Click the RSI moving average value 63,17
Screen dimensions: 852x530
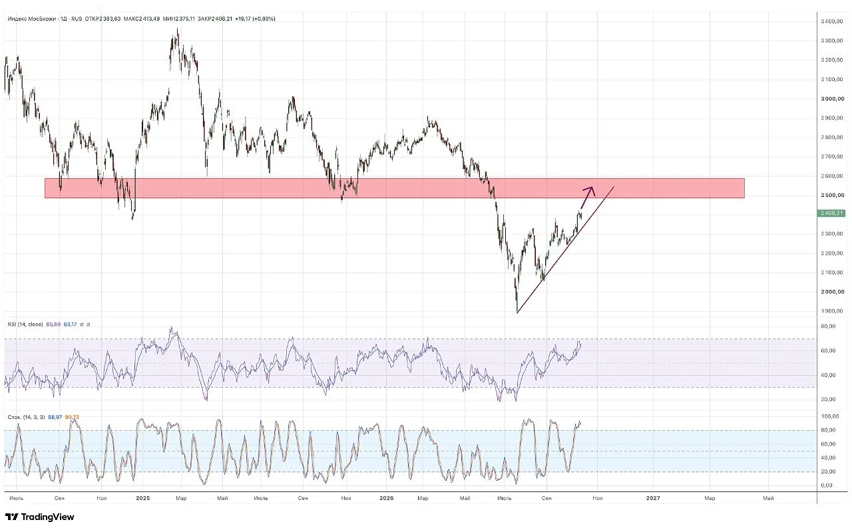click(69, 324)
